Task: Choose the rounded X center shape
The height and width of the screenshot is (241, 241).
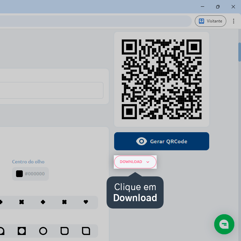Action: (x=64, y=202)
